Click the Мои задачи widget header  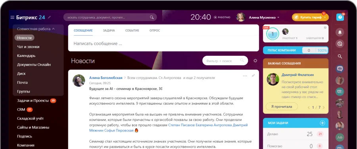296,123
